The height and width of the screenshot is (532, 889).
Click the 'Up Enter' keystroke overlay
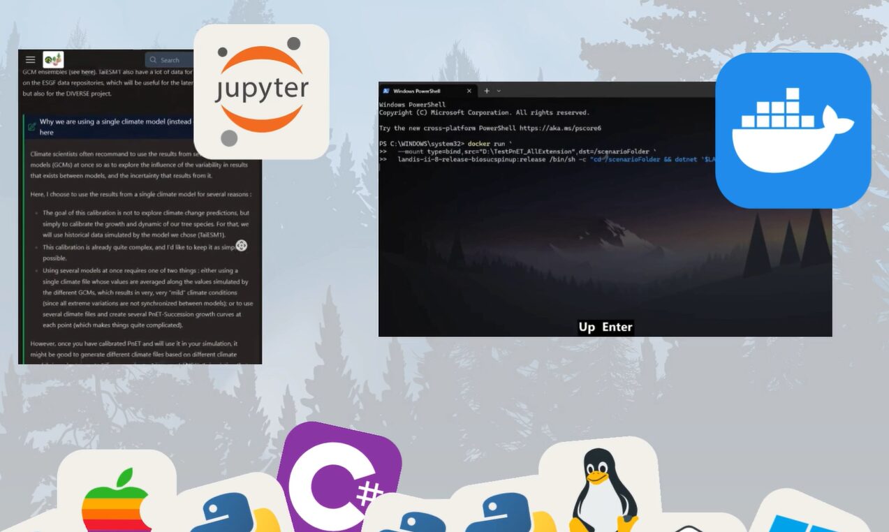click(605, 327)
